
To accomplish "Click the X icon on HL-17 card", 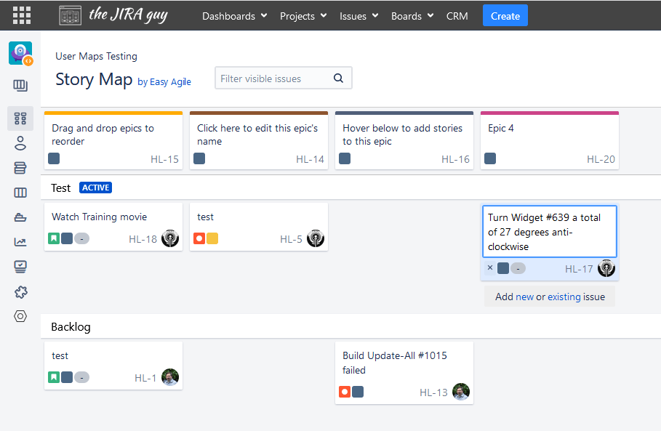I will tap(489, 268).
